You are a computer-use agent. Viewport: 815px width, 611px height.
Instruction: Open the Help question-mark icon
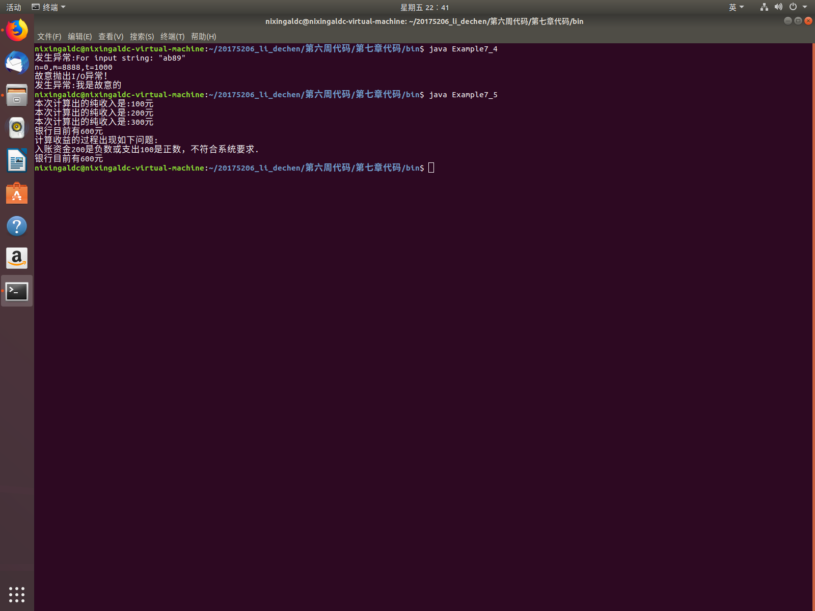click(17, 226)
